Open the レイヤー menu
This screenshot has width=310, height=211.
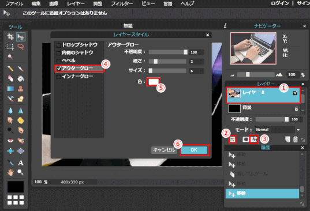pos(76,3)
